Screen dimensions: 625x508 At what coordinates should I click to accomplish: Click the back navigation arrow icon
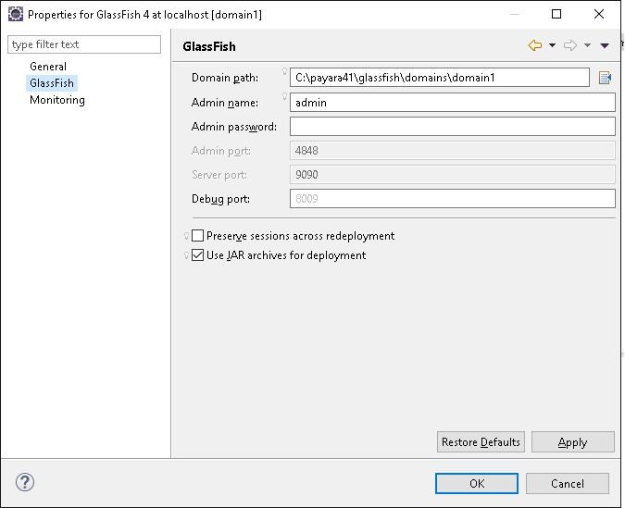pyautogui.click(x=535, y=45)
